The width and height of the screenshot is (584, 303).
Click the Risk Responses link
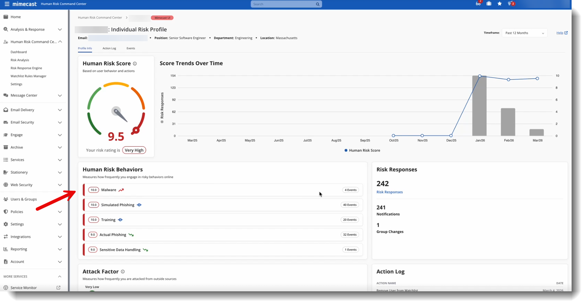tap(389, 192)
